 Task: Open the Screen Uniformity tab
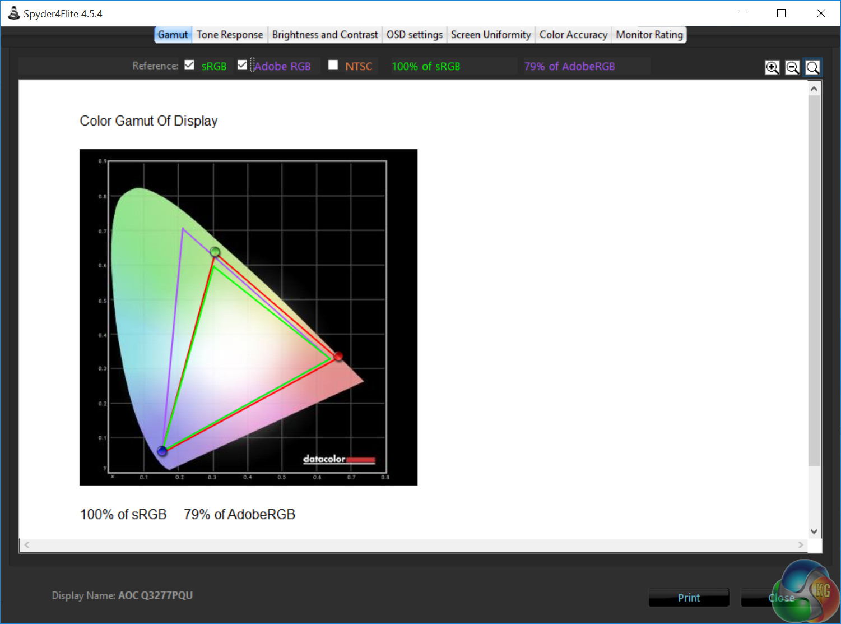[x=491, y=35]
